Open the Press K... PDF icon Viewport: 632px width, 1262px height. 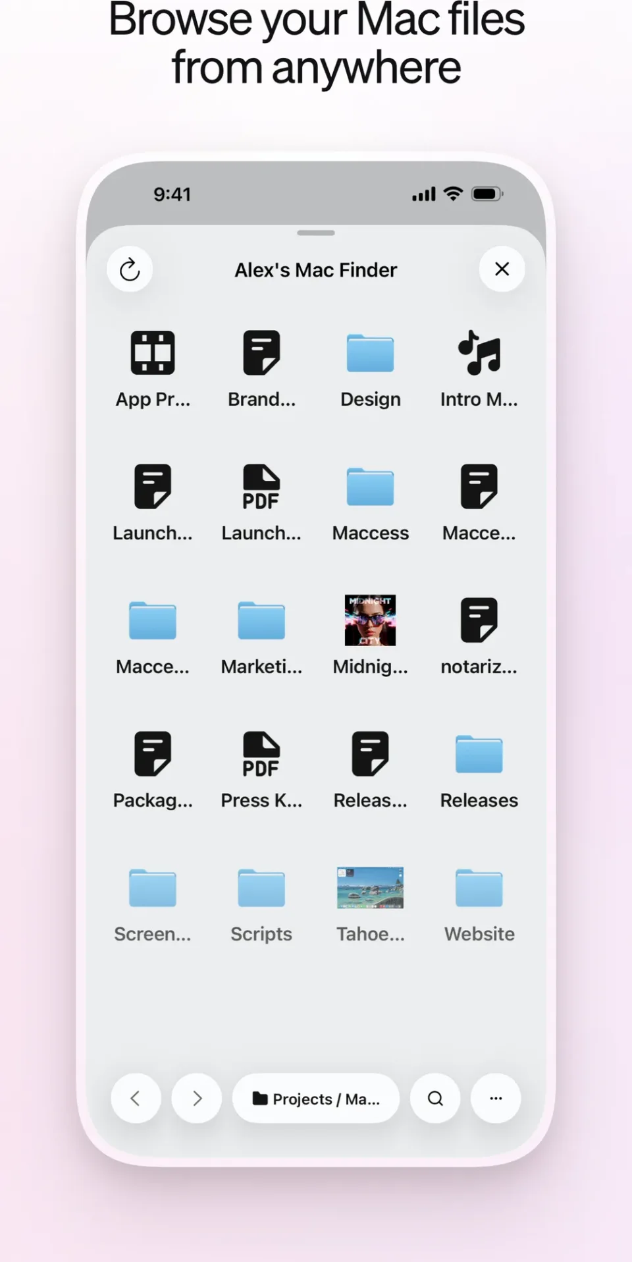tap(261, 755)
